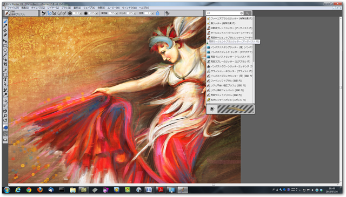
Task: Clear the search field with the x icon
Action: click(x=242, y=13)
